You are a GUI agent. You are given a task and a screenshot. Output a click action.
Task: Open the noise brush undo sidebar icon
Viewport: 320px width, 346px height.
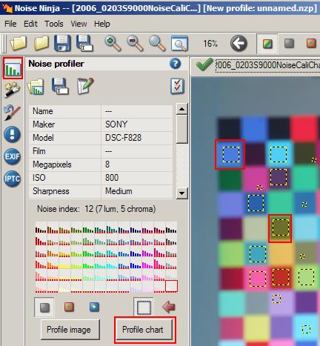click(x=12, y=113)
